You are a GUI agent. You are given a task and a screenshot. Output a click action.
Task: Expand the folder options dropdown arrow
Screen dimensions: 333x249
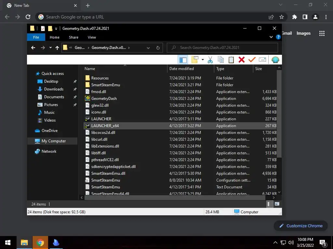(x=203, y=60)
